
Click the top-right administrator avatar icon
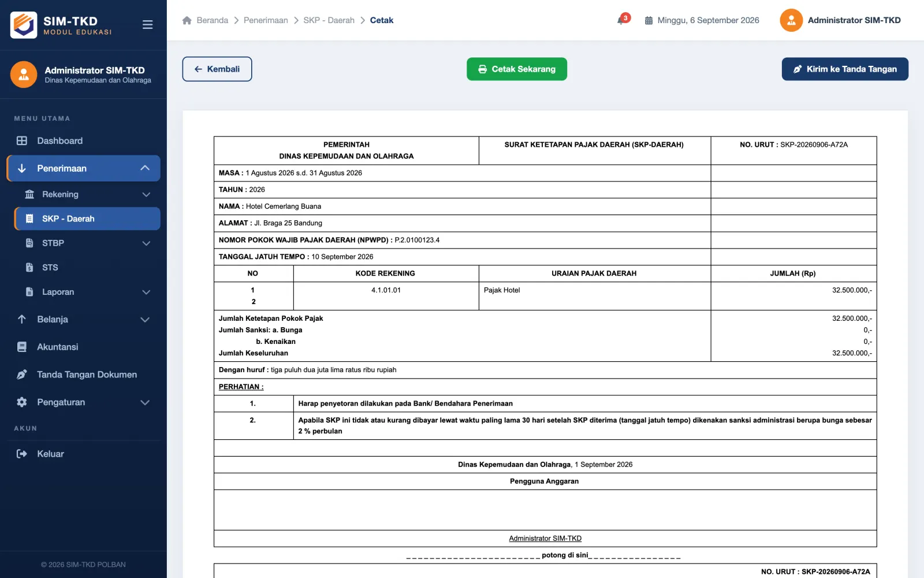click(x=791, y=20)
